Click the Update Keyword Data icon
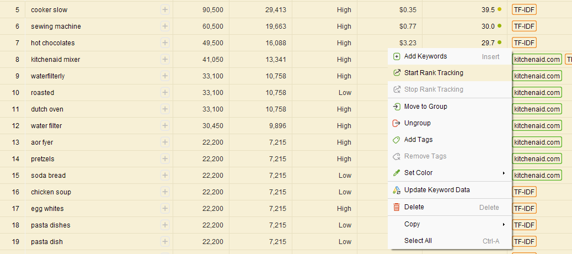572x254 pixels. (396, 190)
